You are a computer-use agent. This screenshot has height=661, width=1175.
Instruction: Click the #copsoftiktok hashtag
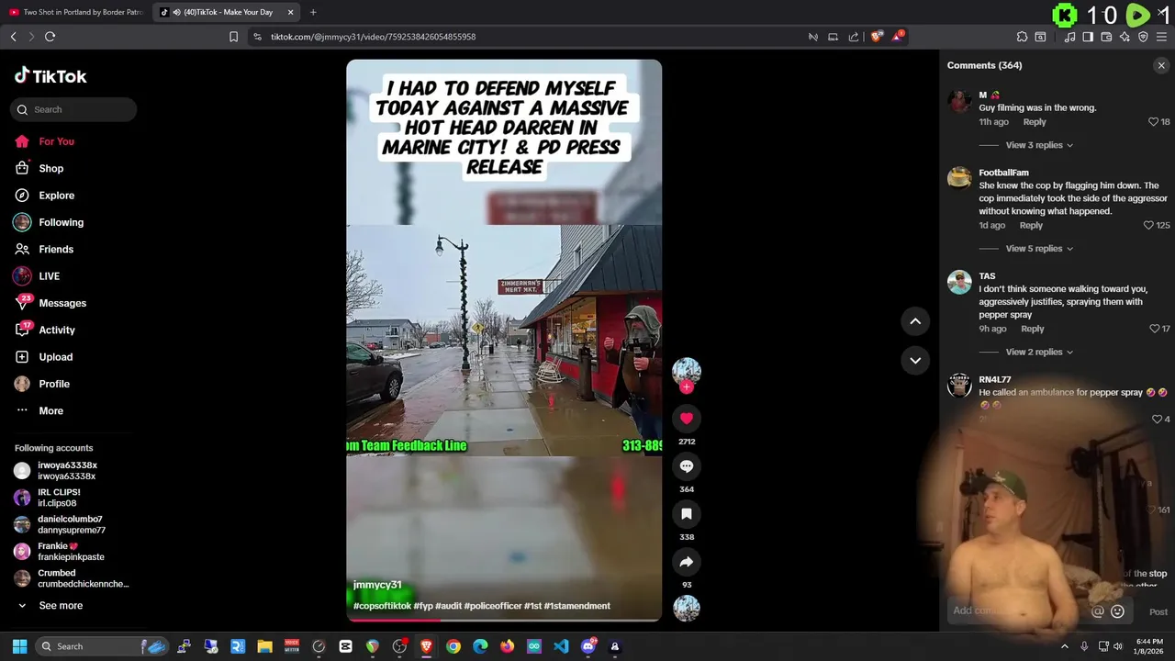[382, 606]
